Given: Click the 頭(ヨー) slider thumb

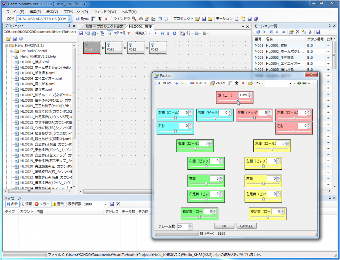Looking at the screenshot, I should tap(237, 100).
